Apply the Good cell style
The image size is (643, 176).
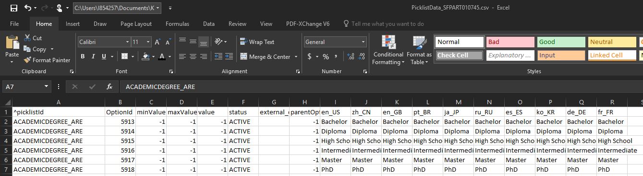(x=561, y=42)
